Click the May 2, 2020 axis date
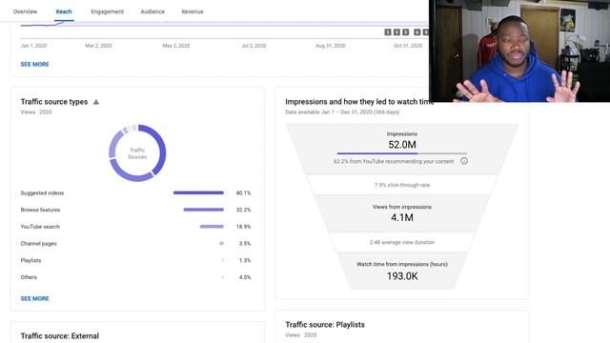Screen dimensions: 610x343 coord(176,46)
